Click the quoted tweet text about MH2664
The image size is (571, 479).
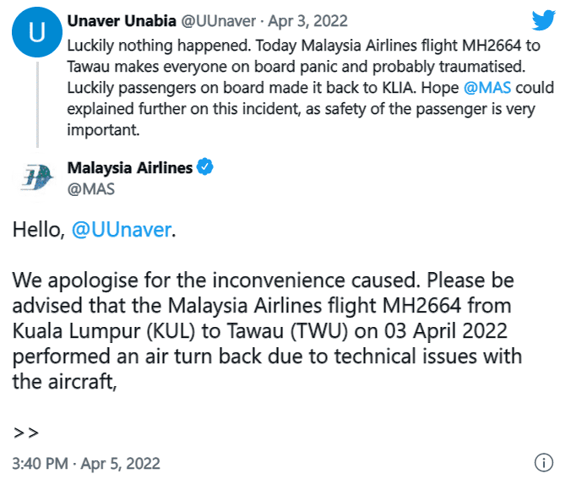coord(311,88)
